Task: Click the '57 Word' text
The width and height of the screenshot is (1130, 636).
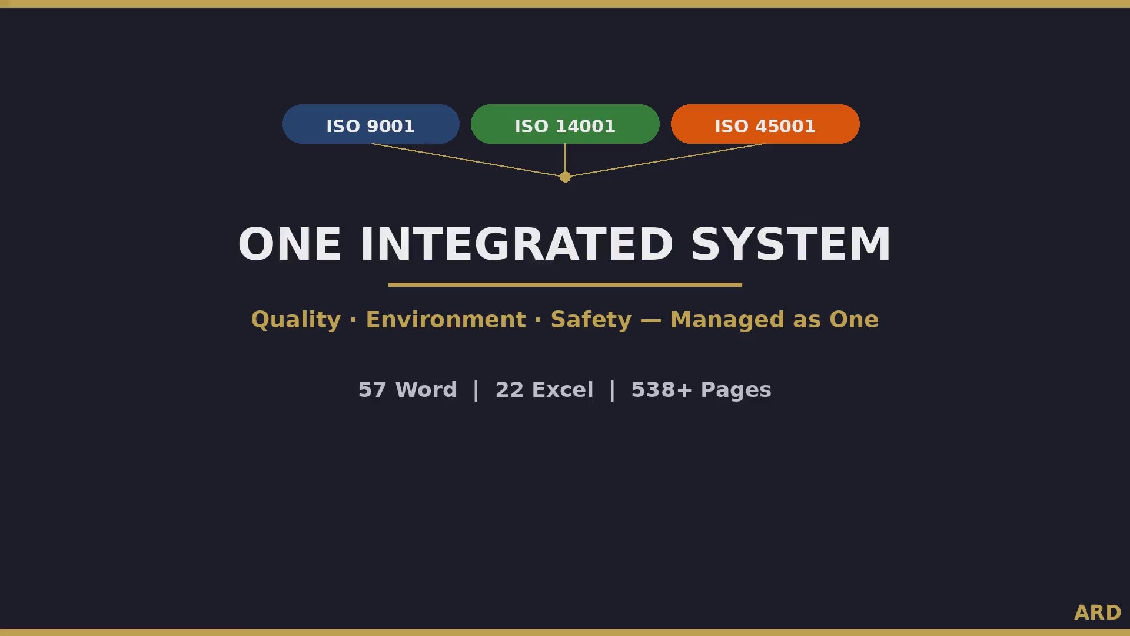Action: tap(407, 390)
